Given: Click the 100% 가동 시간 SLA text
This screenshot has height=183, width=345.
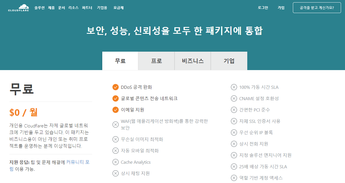Looking at the screenshot, I should coord(259,87).
